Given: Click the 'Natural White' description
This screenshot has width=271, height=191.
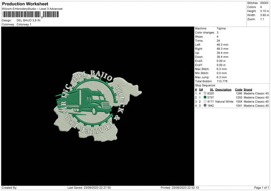Looking at the screenshot, I should tap(224, 102).
